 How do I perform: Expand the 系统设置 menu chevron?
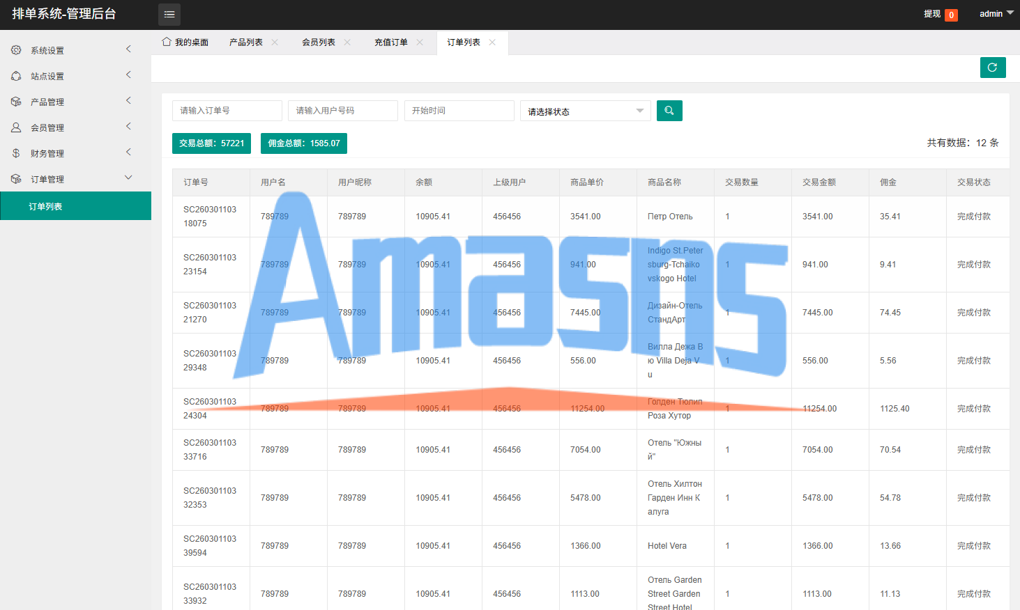click(128, 49)
